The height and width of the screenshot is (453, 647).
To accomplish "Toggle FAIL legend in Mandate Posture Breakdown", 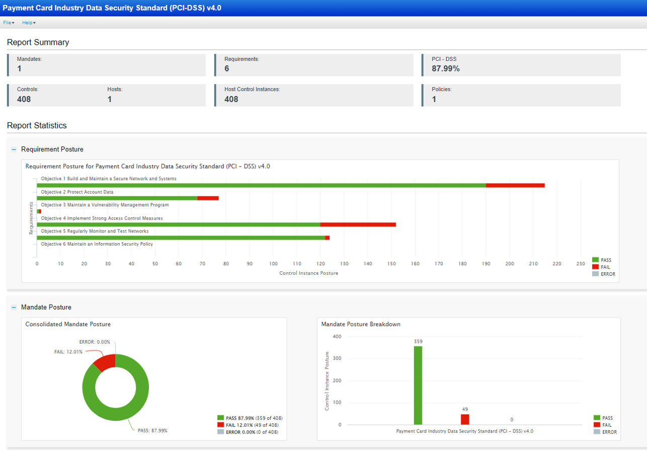I will pyautogui.click(x=605, y=425).
